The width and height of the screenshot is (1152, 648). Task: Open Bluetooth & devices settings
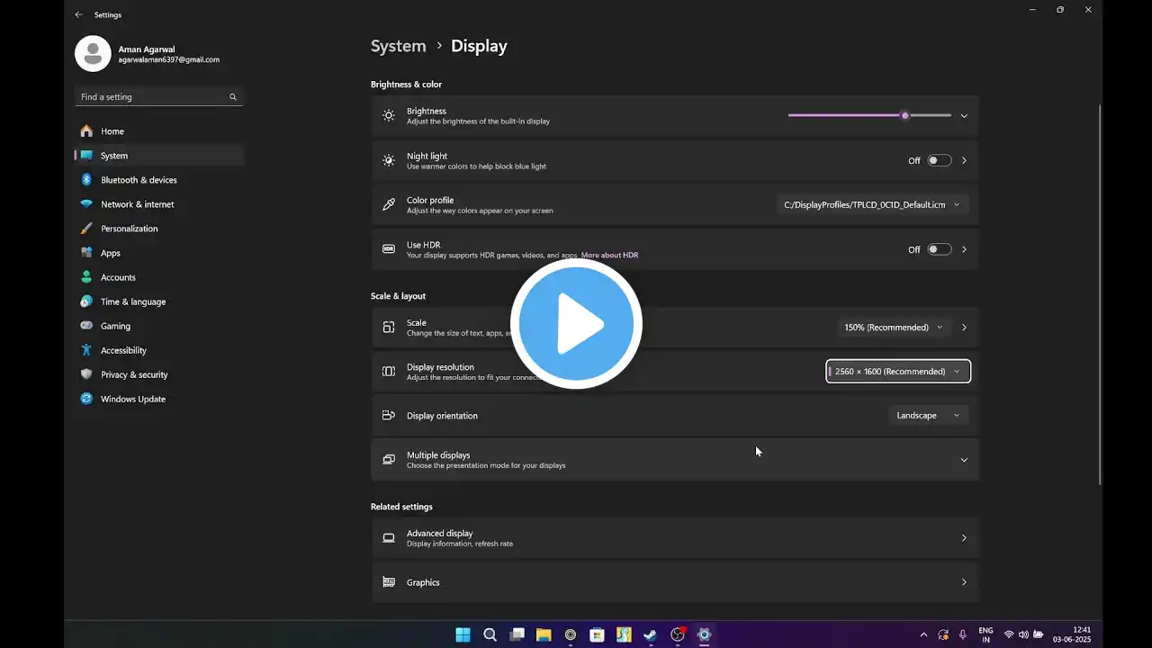[159, 180]
